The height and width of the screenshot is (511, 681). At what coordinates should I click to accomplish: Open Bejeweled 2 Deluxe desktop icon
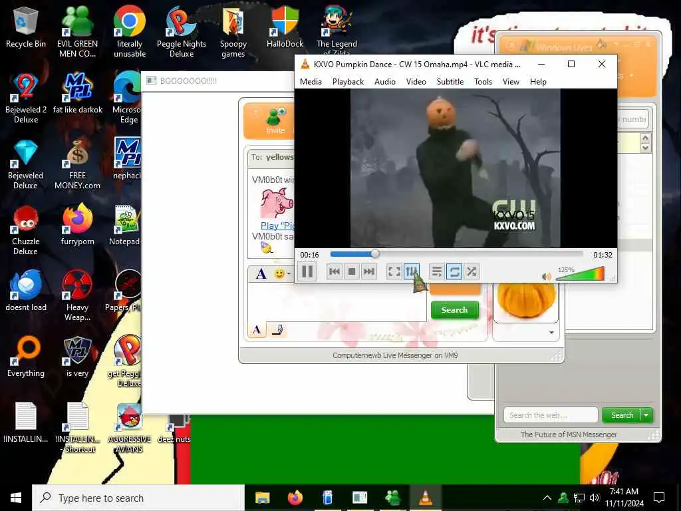[x=26, y=98]
